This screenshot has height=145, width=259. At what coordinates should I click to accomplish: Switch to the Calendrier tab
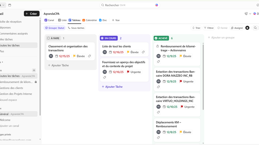[x=90, y=20]
